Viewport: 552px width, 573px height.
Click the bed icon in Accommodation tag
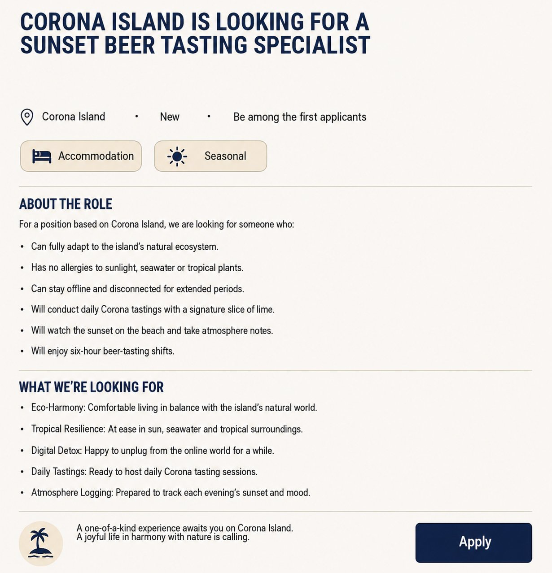click(42, 156)
